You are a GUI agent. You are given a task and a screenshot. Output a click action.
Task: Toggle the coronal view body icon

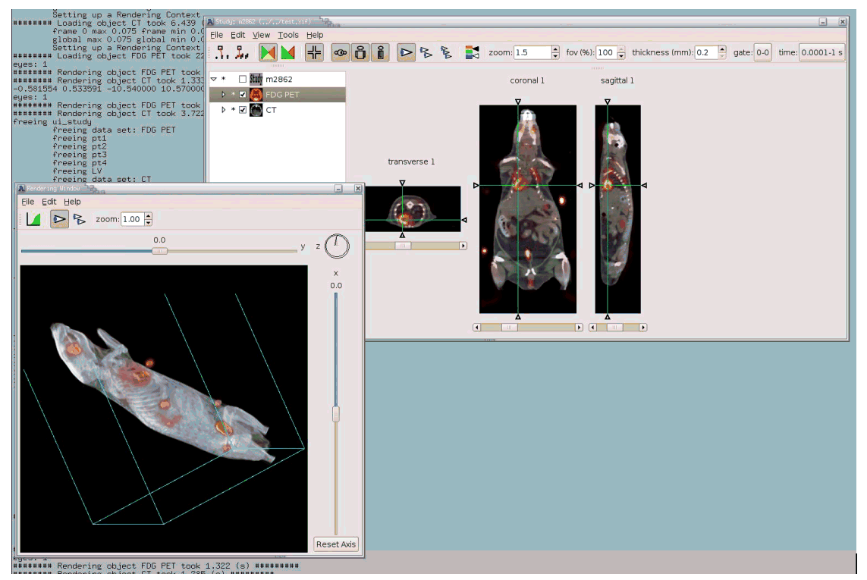click(360, 52)
